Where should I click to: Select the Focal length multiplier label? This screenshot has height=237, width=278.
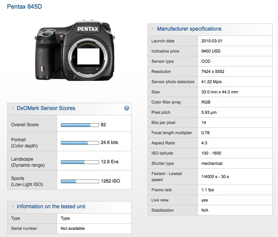172,133
